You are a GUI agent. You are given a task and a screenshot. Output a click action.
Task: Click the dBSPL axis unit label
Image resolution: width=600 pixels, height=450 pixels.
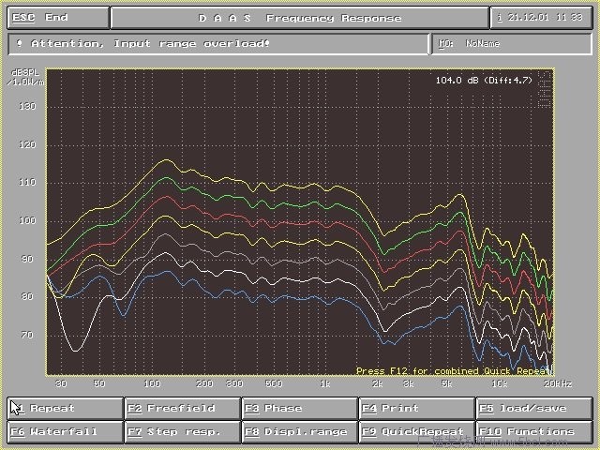[x=23, y=73]
